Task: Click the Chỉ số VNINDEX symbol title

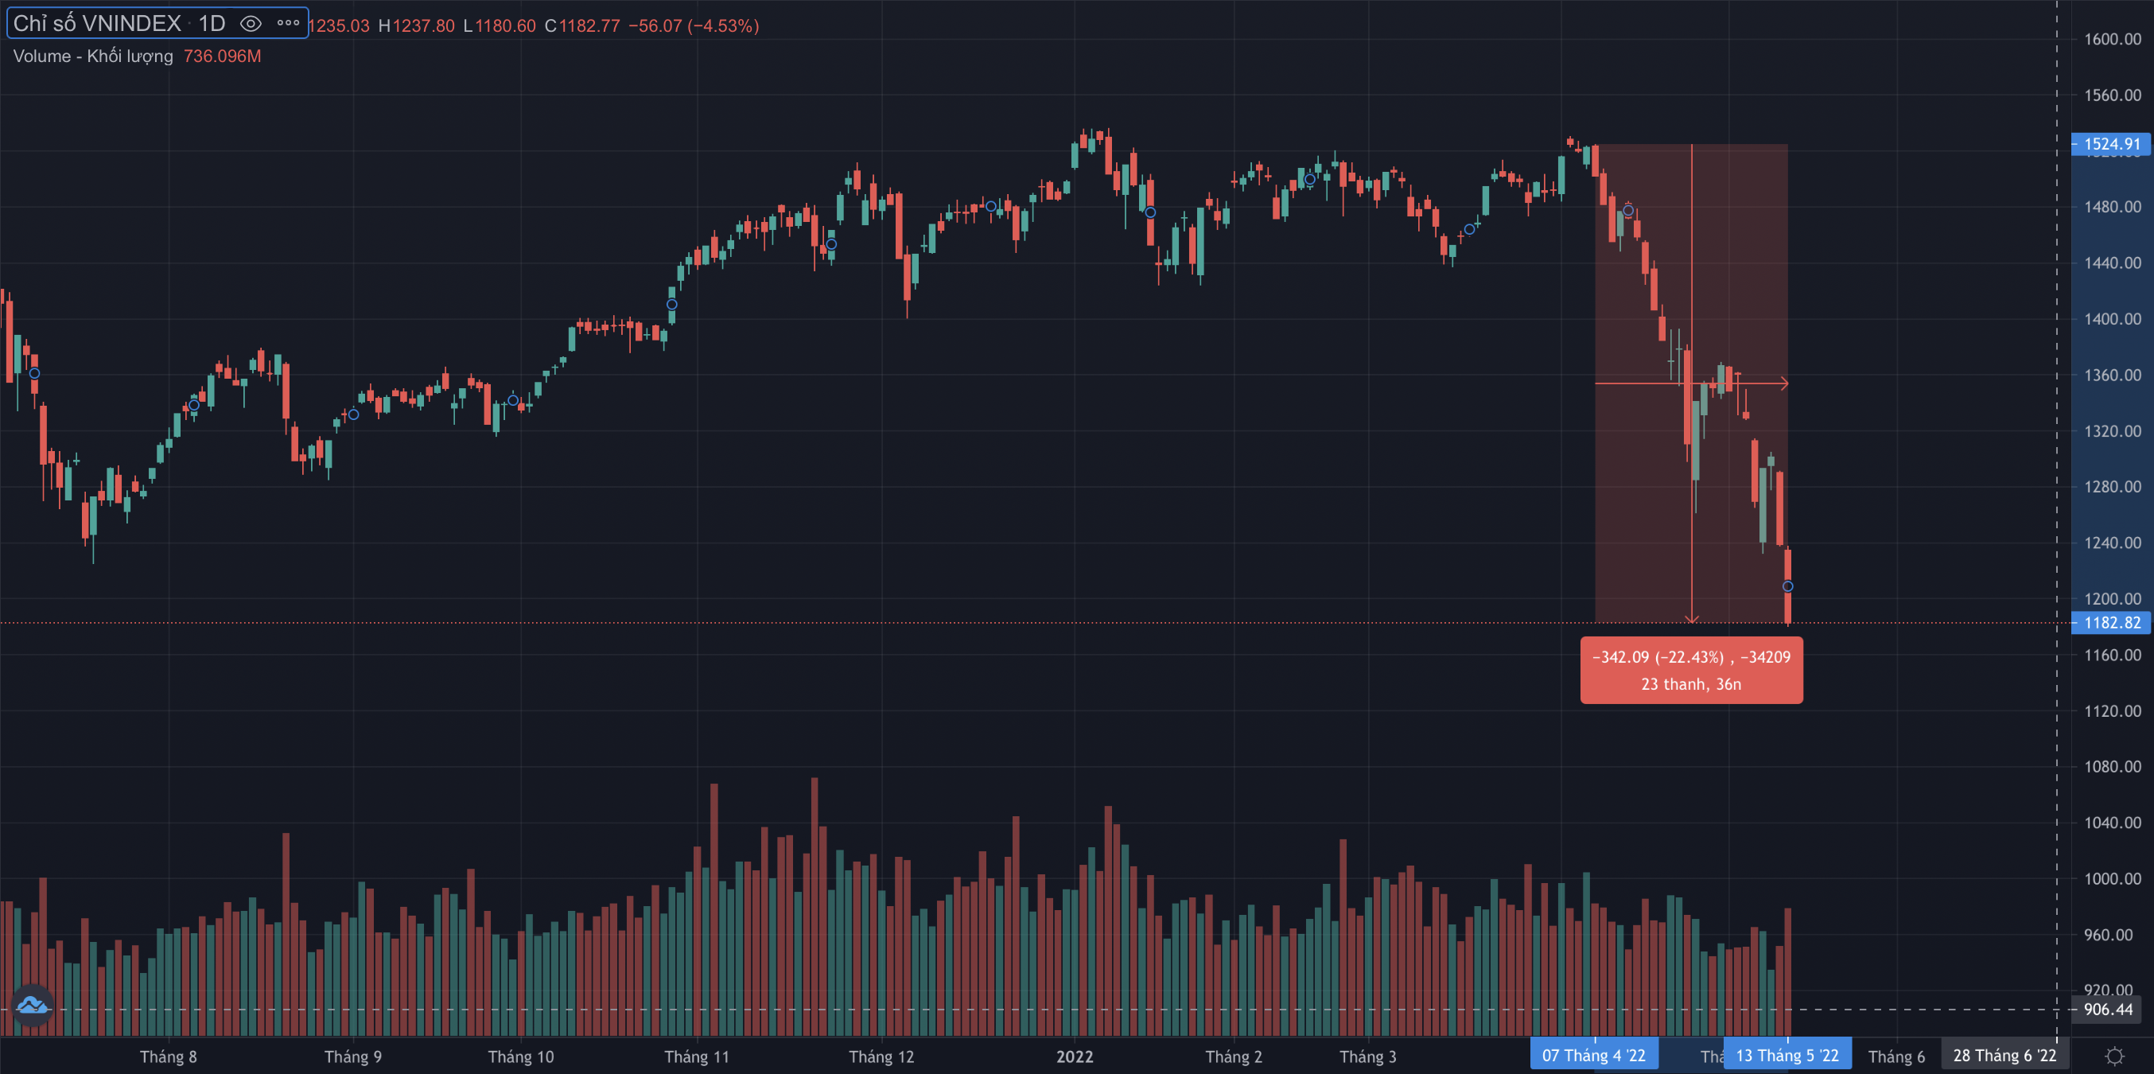Action: (x=97, y=23)
